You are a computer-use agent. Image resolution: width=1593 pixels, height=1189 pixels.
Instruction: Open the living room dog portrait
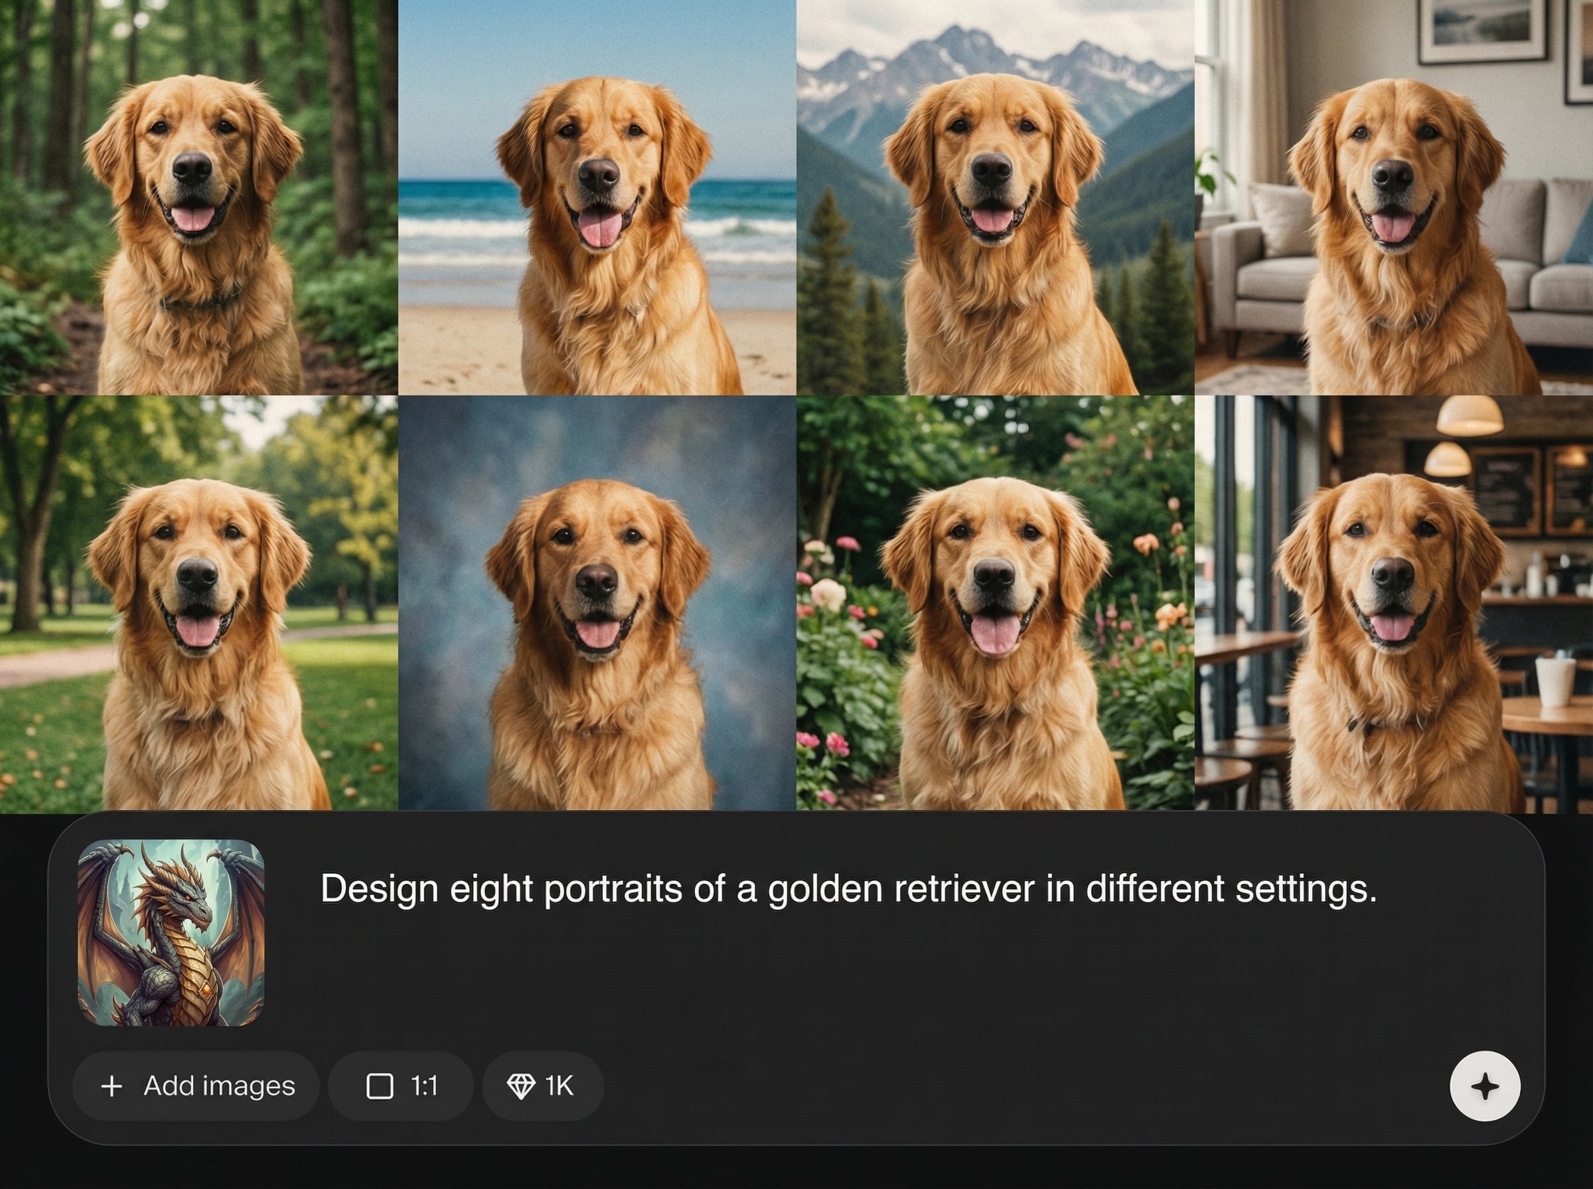pos(1394,197)
